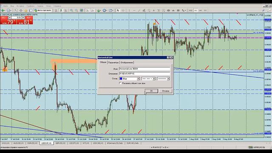The width and height of the screenshot is (272, 153).
Task: Toggle the Auto-trading button
Action: click(x=43, y=10)
